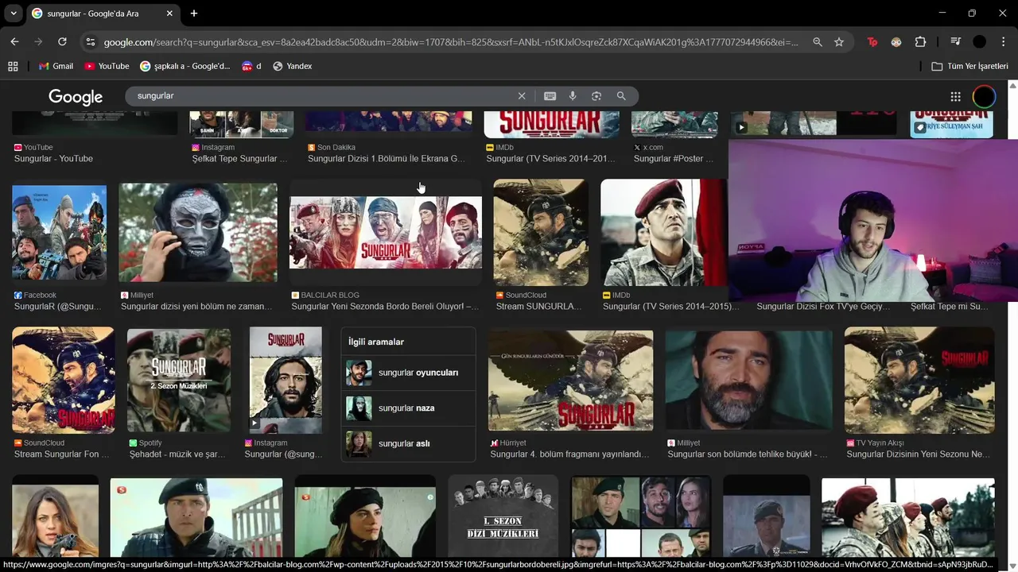Open the 1. Sezon Dizi Müzikleri thumbnail

[503, 516]
